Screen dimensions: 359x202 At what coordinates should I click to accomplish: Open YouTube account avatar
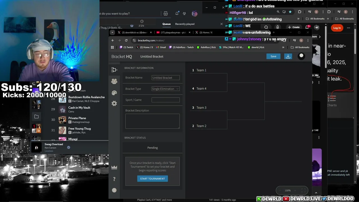317,27
